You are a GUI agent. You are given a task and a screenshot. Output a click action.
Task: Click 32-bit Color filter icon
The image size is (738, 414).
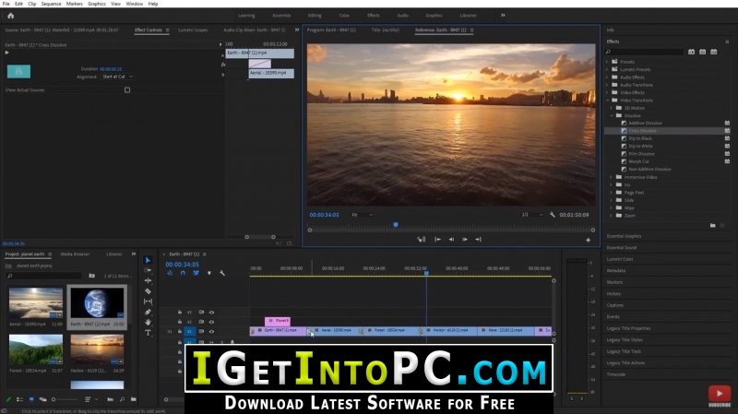[703, 52]
